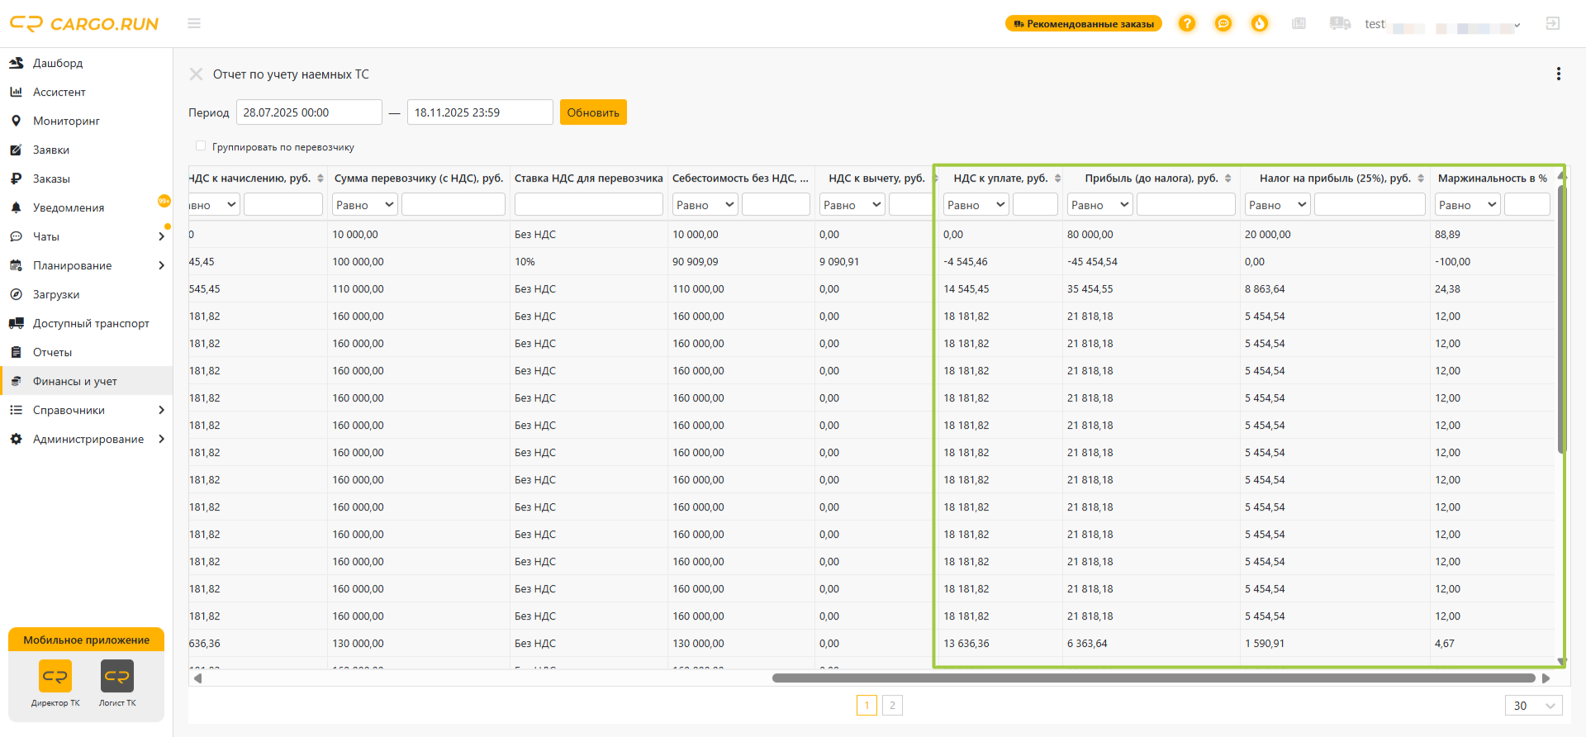The image size is (1586, 737).
Task: Open Равно dropdown for Прибыль column
Action: point(1099,205)
